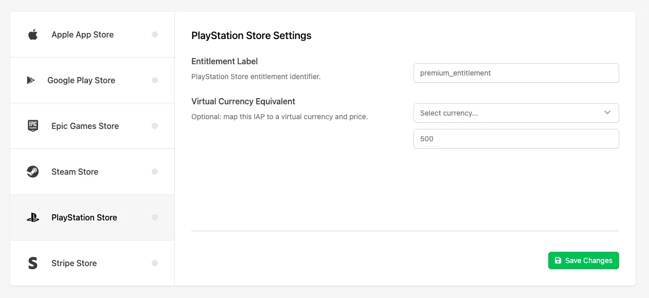Viewport: 649px width, 298px height.
Task: Click the Stripe S logo icon
Action: click(33, 263)
